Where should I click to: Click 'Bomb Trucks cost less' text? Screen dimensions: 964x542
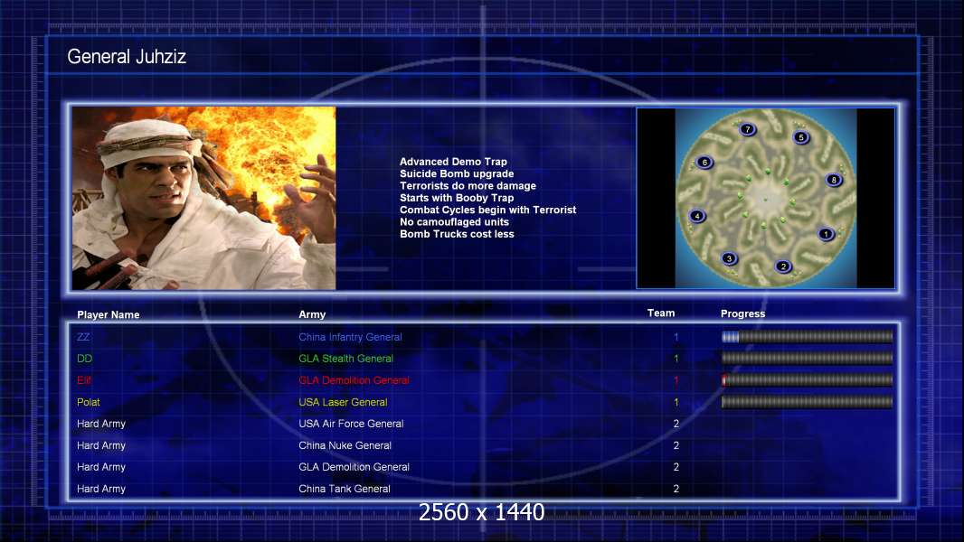[x=457, y=234]
